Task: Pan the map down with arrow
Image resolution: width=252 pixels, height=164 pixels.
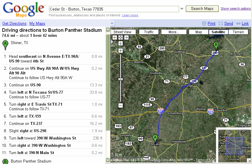Action: [120, 43]
